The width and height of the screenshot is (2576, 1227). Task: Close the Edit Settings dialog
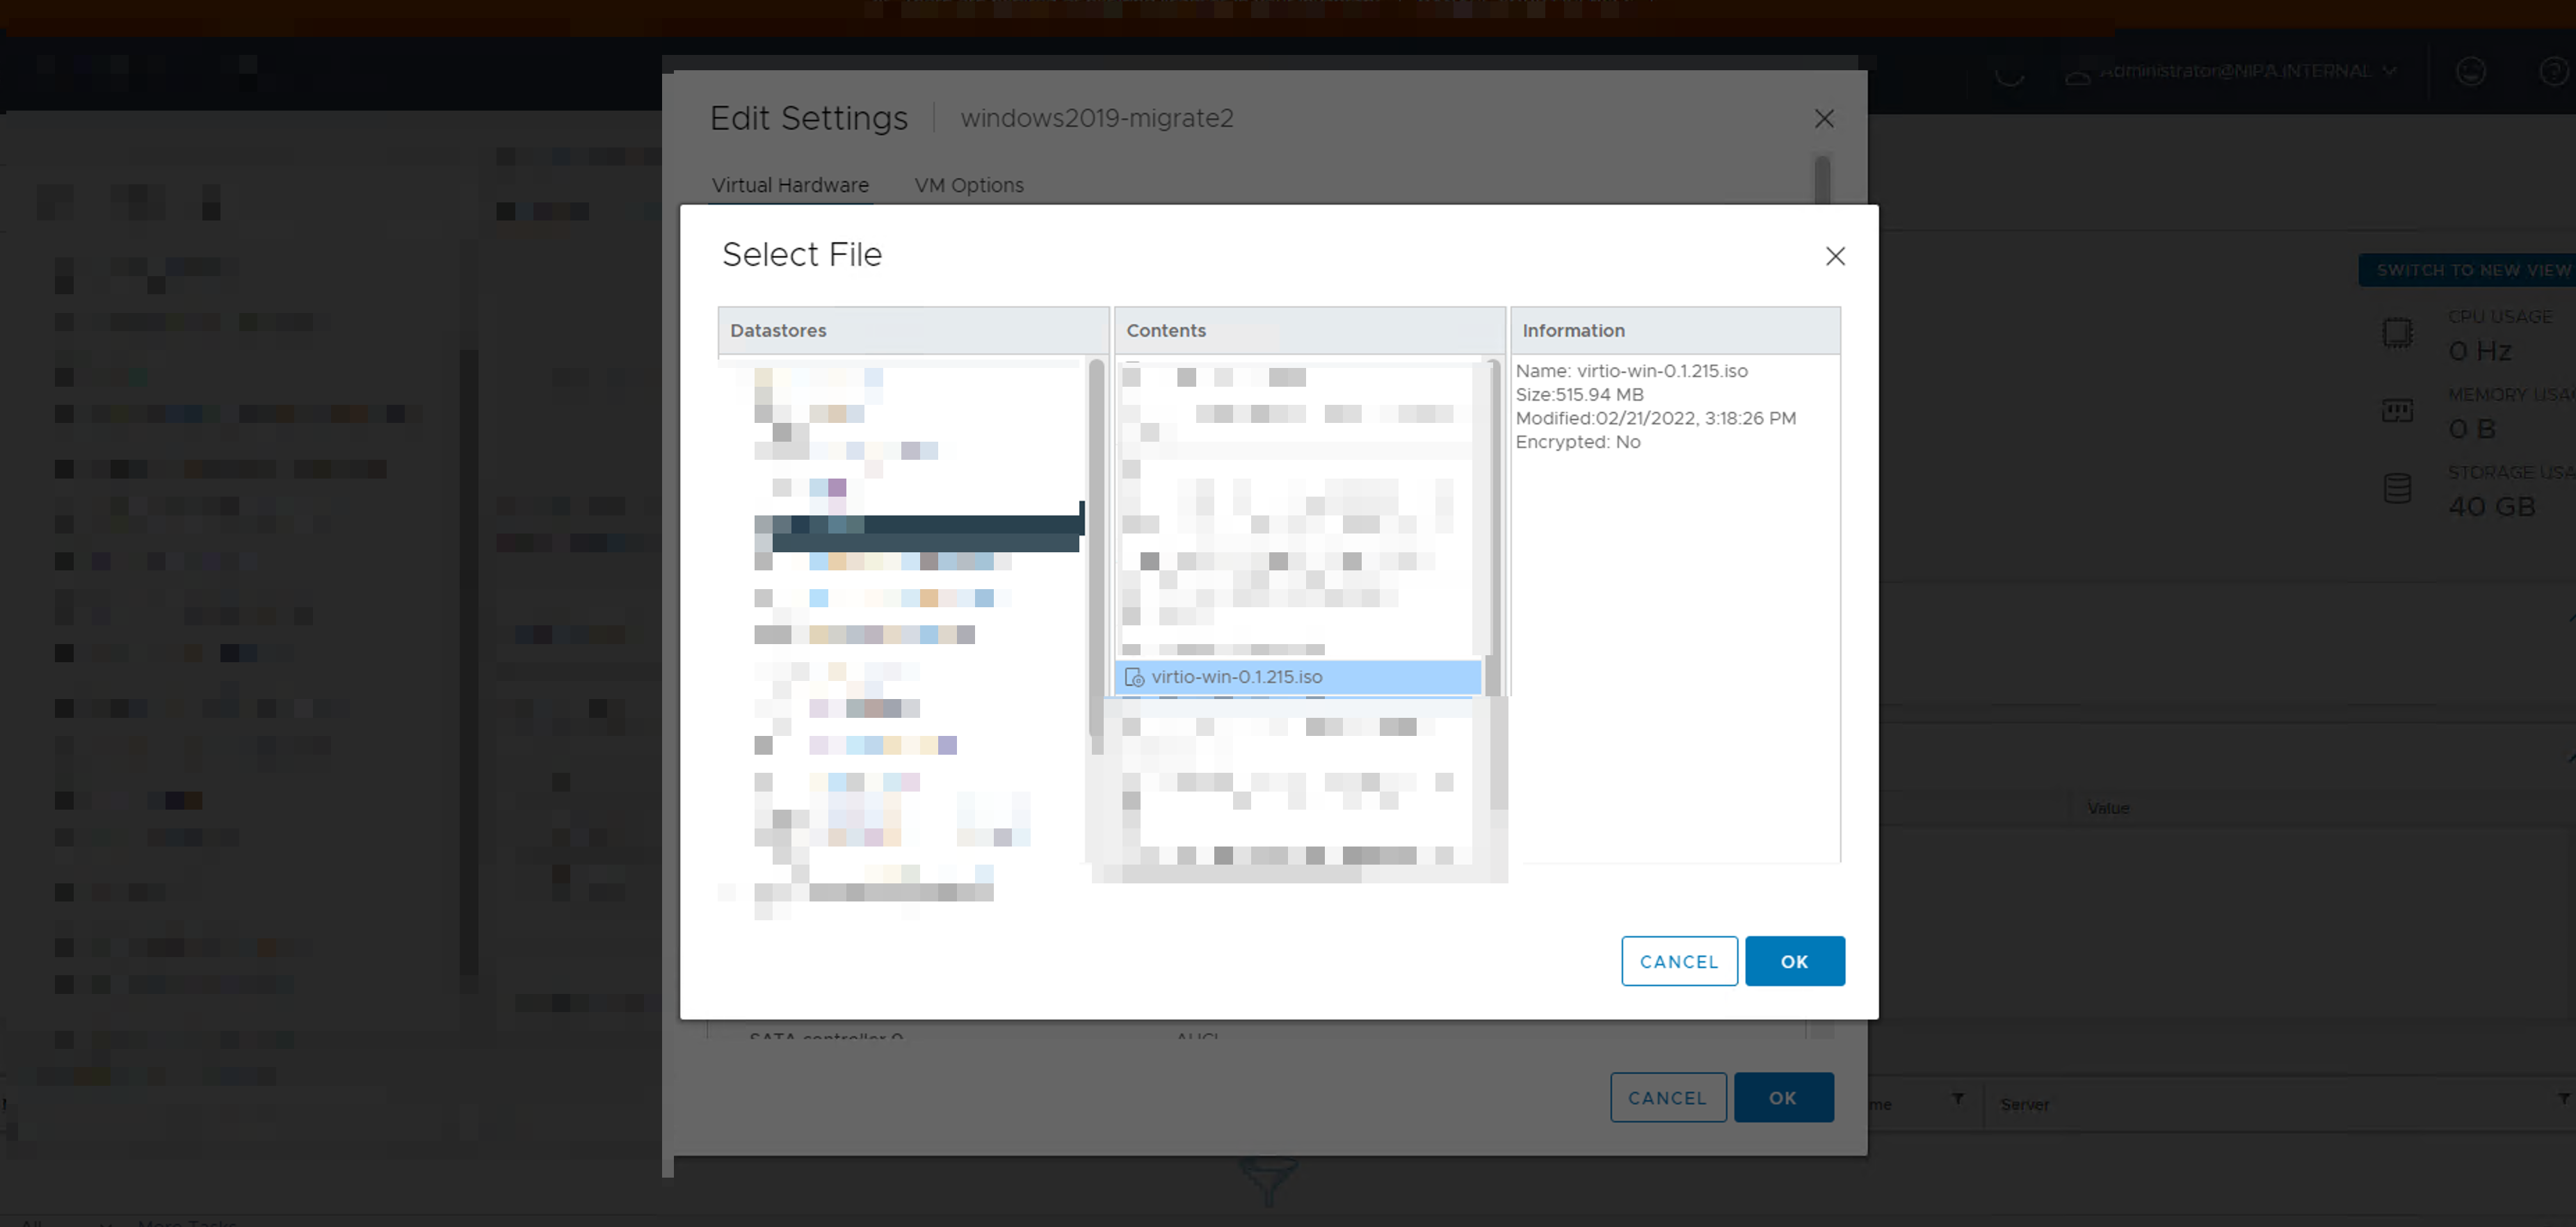tap(1824, 119)
